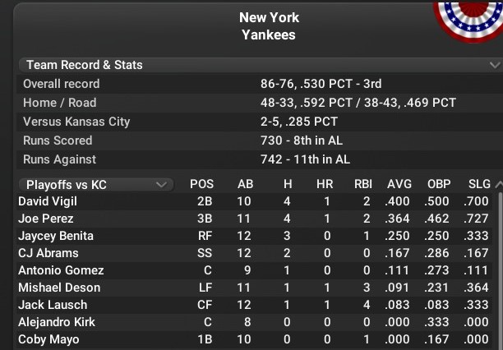The height and width of the screenshot is (350, 503).
Task: Open the Team Record & Stats dropdown
Action: coord(261,65)
